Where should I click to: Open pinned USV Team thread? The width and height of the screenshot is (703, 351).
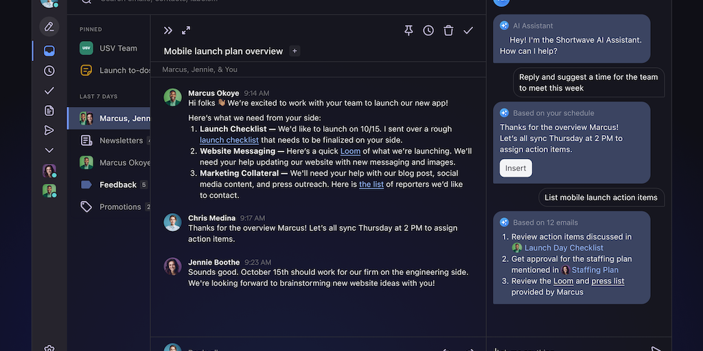click(x=117, y=48)
